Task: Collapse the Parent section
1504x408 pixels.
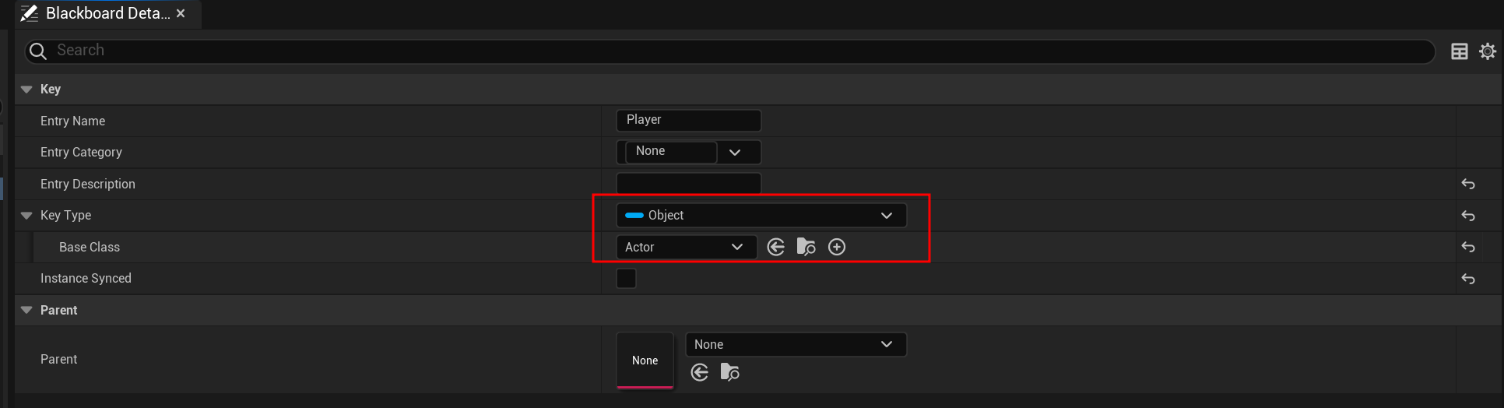Action: (26, 310)
